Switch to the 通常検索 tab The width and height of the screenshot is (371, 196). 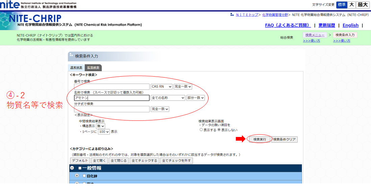pos(76,67)
